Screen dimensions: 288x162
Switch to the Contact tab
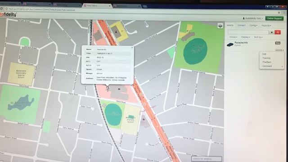241,25
